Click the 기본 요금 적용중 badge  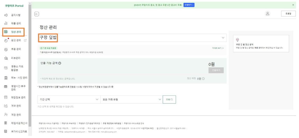click(48, 48)
